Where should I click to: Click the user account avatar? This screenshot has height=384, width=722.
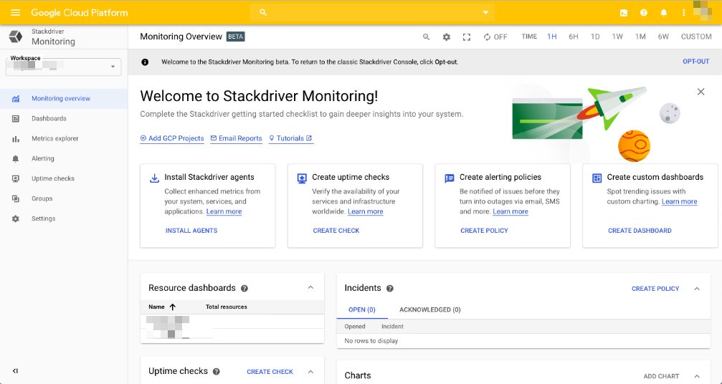(703, 10)
